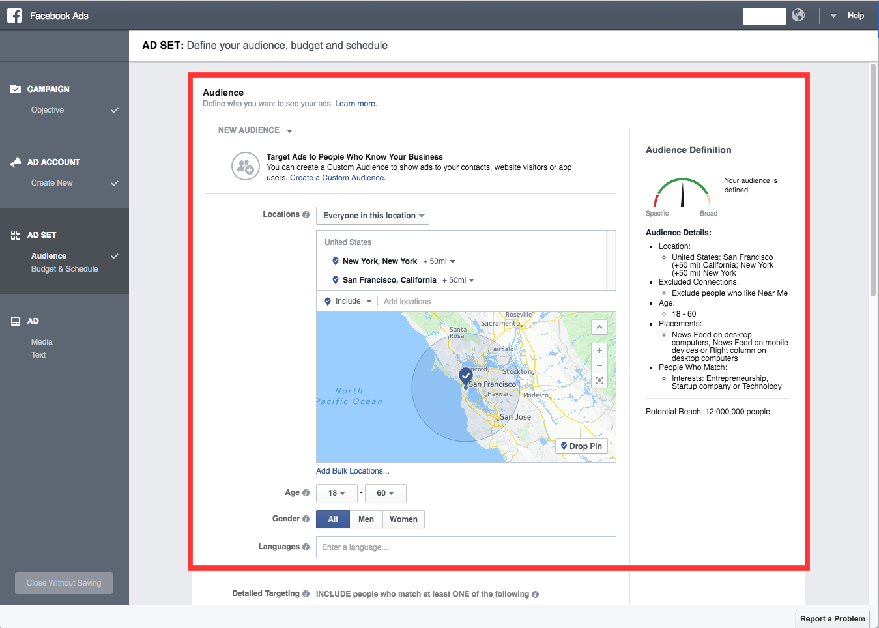This screenshot has width=879, height=628.
Task: Select Objective in the sidebar
Action: pos(48,110)
